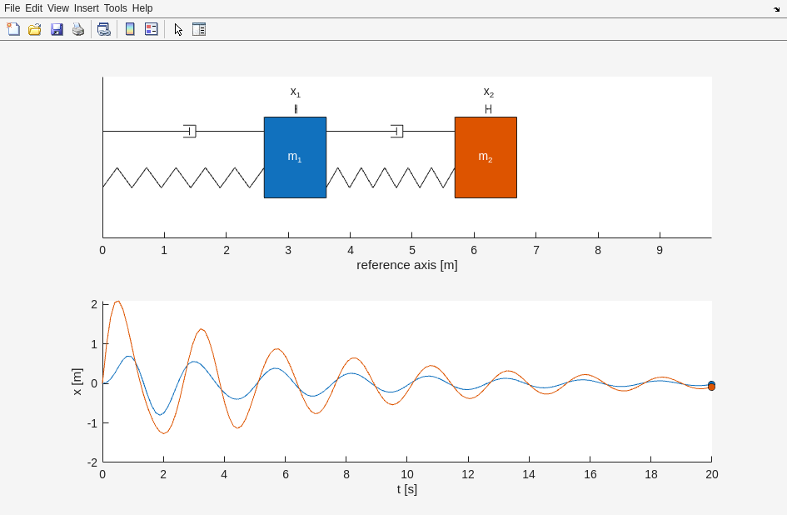Viewport: 787px width, 515px height.
Task: Print the figure using the printer icon
Action: point(78,29)
